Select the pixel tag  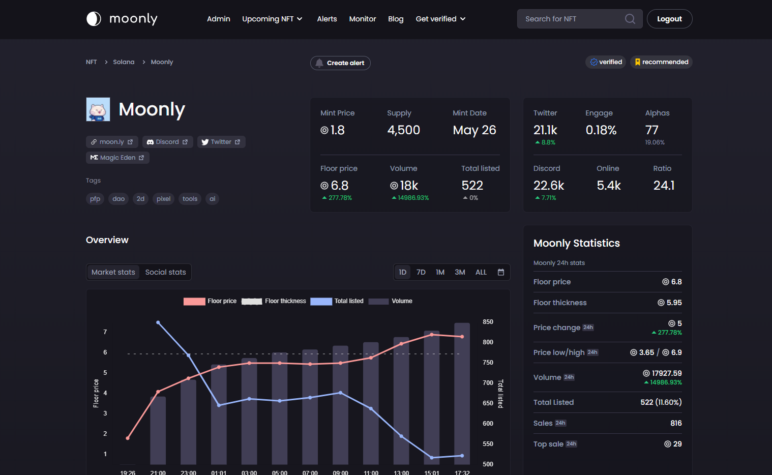[164, 199]
